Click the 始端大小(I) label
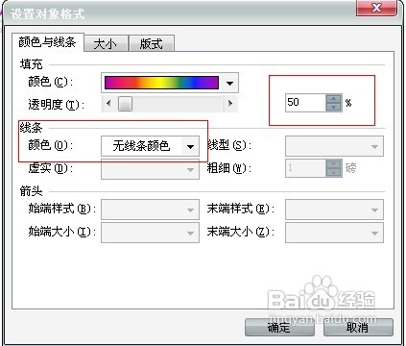The width and height of the screenshot is (406, 346). tap(62, 232)
